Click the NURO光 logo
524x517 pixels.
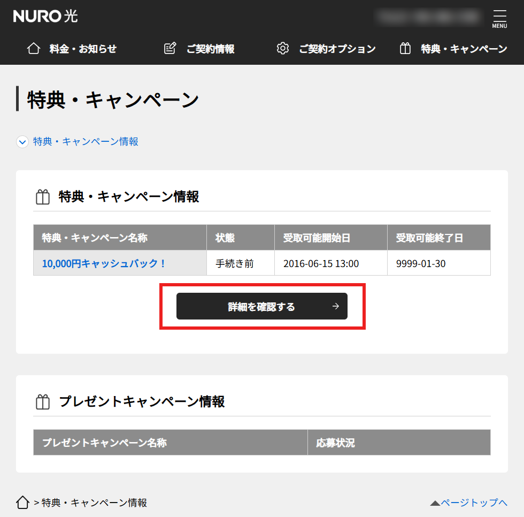tap(45, 16)
